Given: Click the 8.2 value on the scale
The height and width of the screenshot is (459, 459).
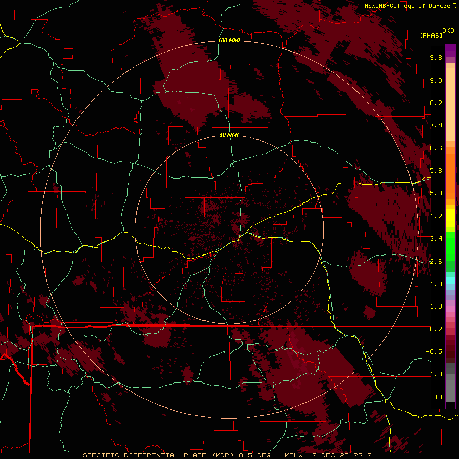Looking at the screenshot, I should pyautogui.click(x=436, y=103).
